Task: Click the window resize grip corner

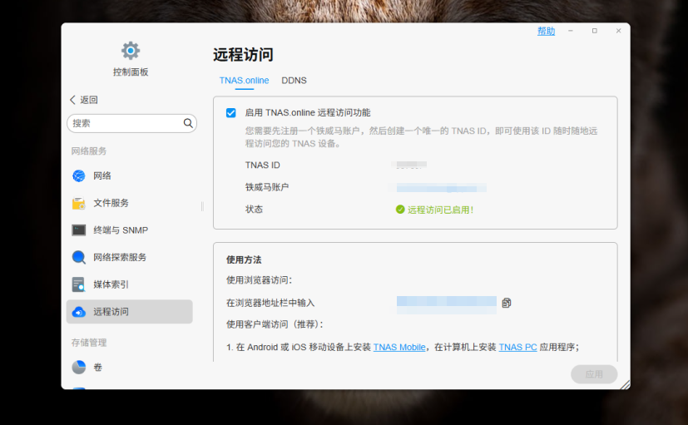Action: [x=625, y=384]
